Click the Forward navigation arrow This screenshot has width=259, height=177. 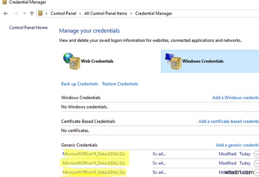[x=16, y=13]
